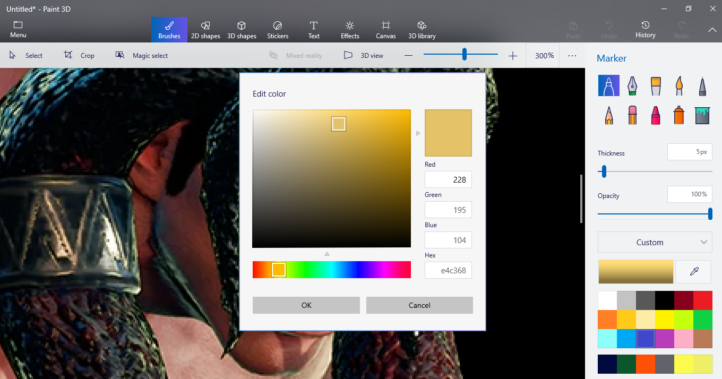This screenshot has width=722, height=379.
Task: Open the Custom material dropdown
Action: [655, 242]
